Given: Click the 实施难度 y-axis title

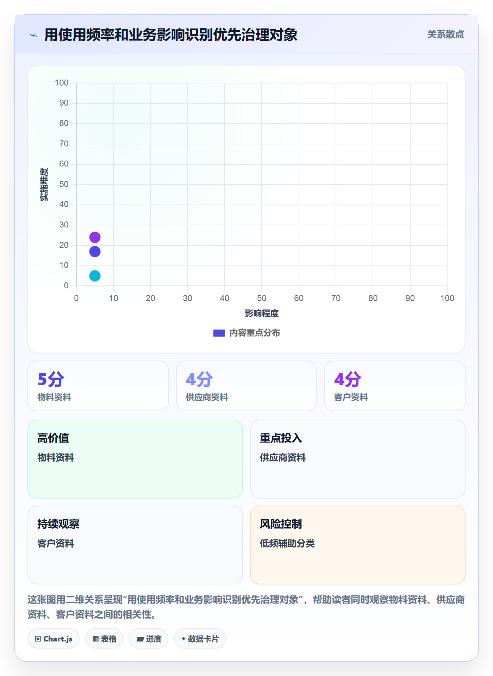Looking at the screenshot, I should pyautogui.click(x=44, y=184).
